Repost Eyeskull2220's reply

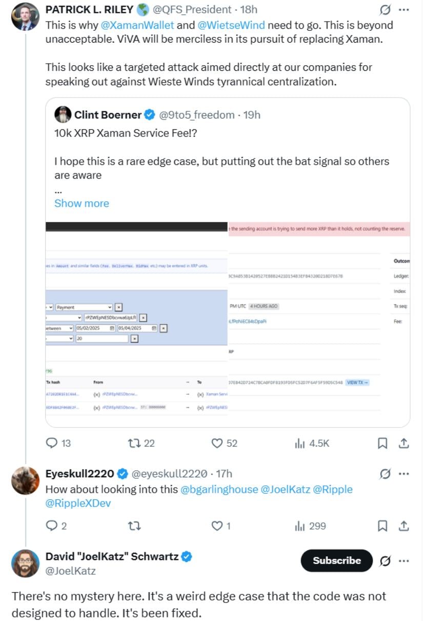pos(134,526)
